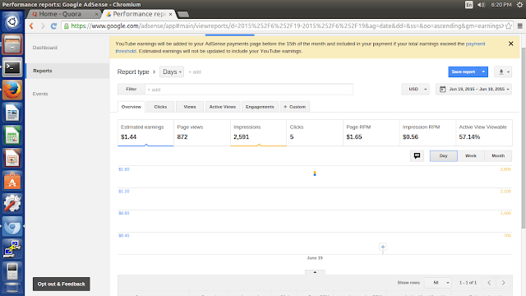
Task: Switch to the Overview tab
Action: coord(131,107)
